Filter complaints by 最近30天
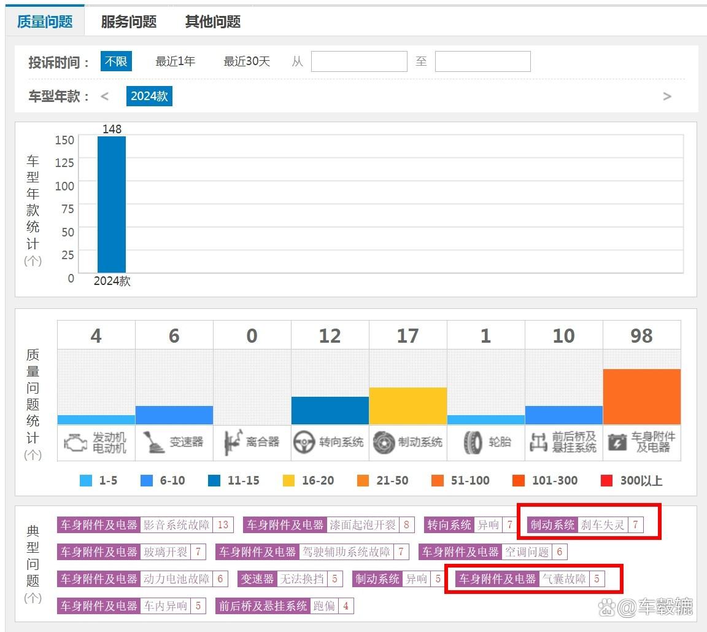The image size is (707, 632). (247, 61)
